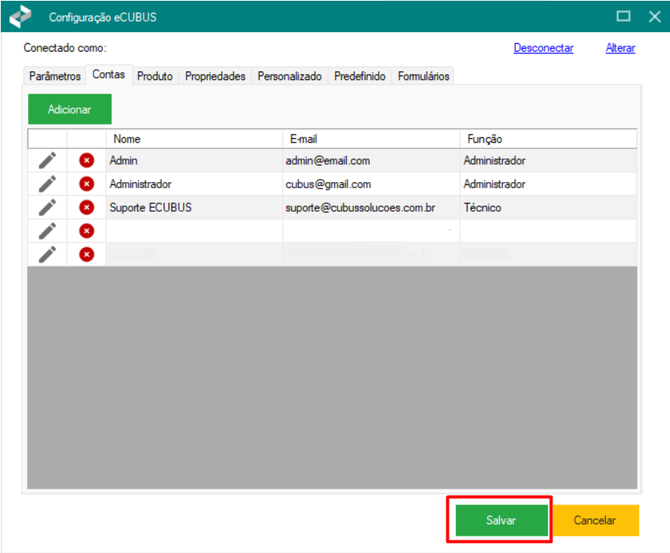Click the pencil edit icon for Admin

point(47,160)
